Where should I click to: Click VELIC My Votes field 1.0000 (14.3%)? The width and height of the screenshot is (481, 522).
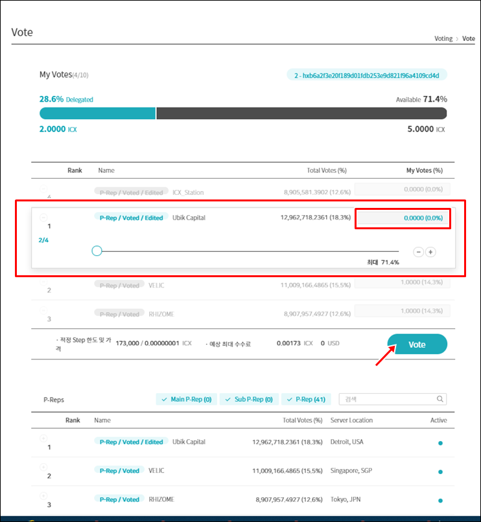click(x=403, y=282)
